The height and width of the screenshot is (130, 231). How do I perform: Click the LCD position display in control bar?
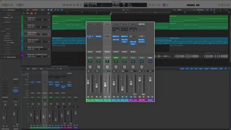[91, 5]
